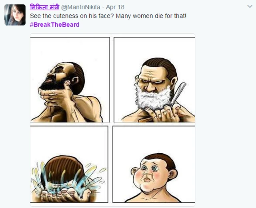Open the panel with man stroking black beard

(x=70, y=80)
